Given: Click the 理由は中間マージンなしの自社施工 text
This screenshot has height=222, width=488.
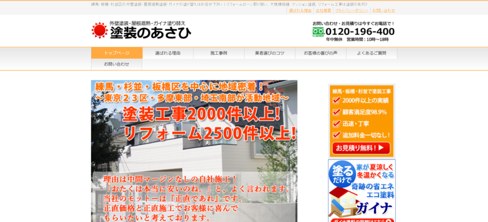Looking at the screenshot, I should 170,180.
